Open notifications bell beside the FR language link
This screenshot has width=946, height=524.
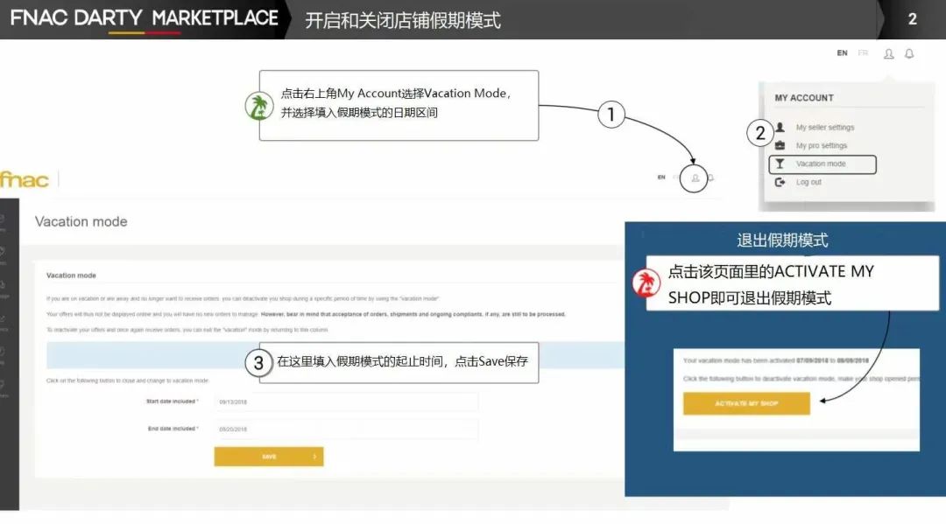tap(909, 53)
